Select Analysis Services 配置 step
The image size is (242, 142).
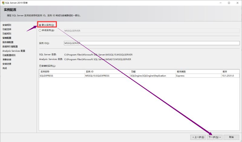click(x=14, y=51)
